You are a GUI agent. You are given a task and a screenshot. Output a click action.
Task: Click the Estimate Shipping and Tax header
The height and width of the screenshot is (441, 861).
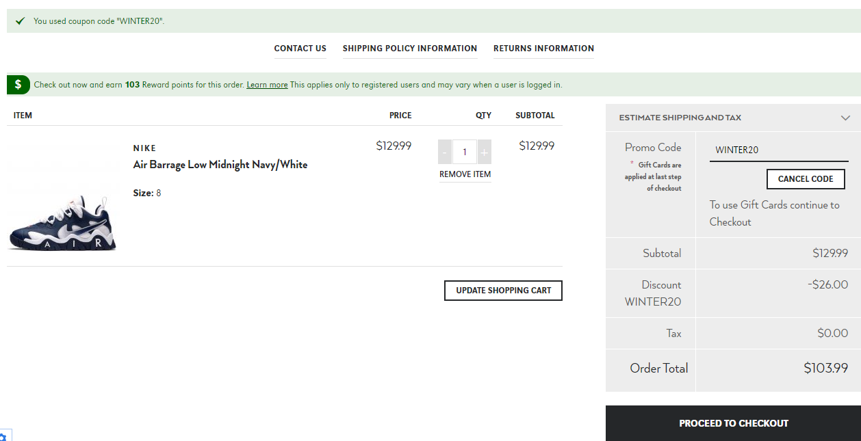tap(733, 118)
